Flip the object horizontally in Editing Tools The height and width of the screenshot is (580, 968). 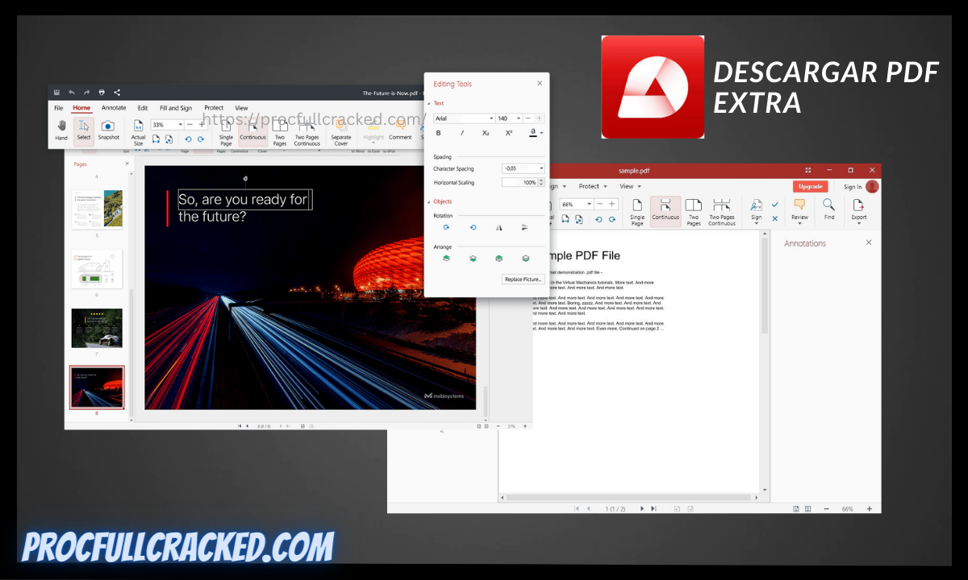click(x=499, y=227)
